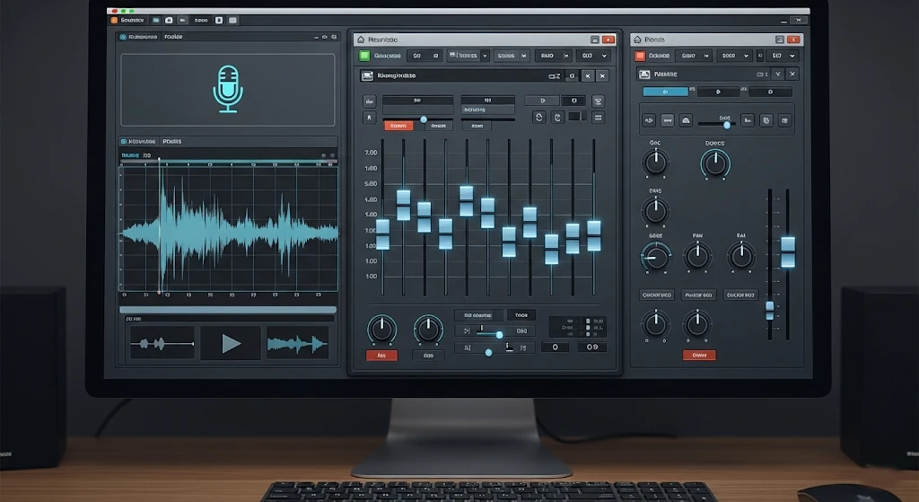Open the third dropdown in middle window top row

[x=512, y=56]
